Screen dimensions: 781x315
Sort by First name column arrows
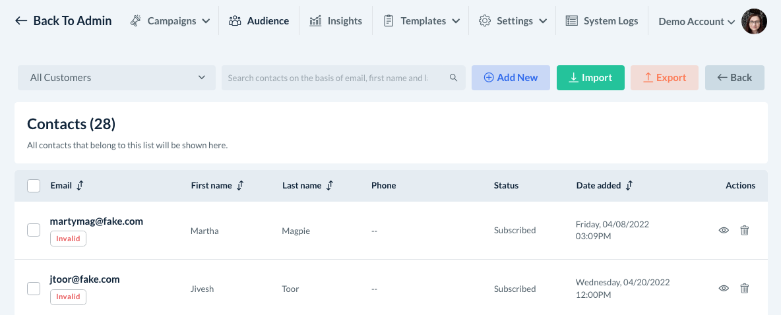tap(240, 186)
